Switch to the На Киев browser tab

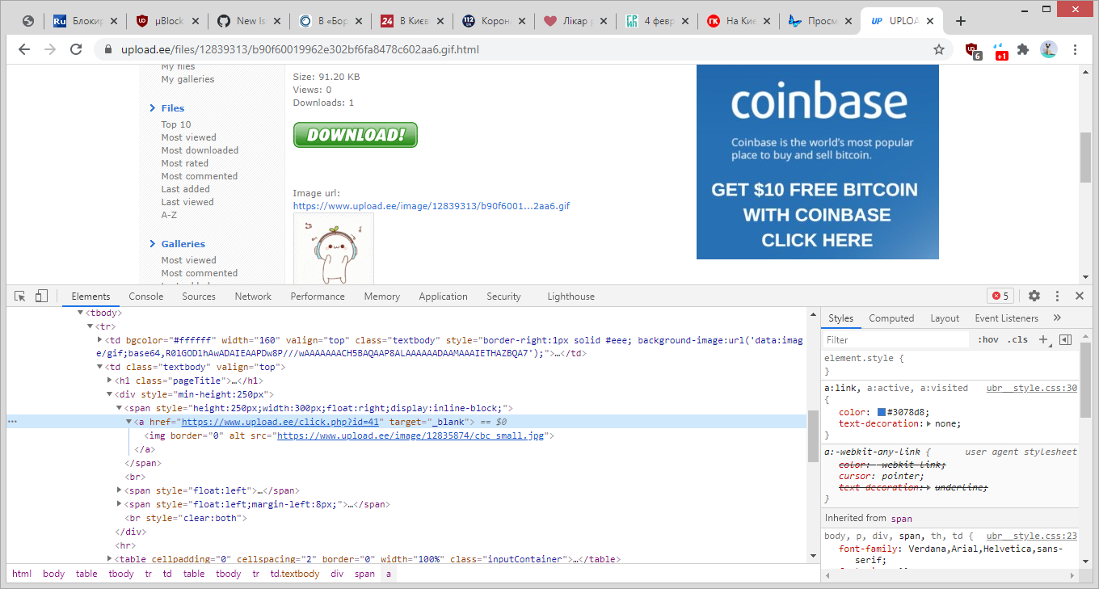tap(737, 21)
